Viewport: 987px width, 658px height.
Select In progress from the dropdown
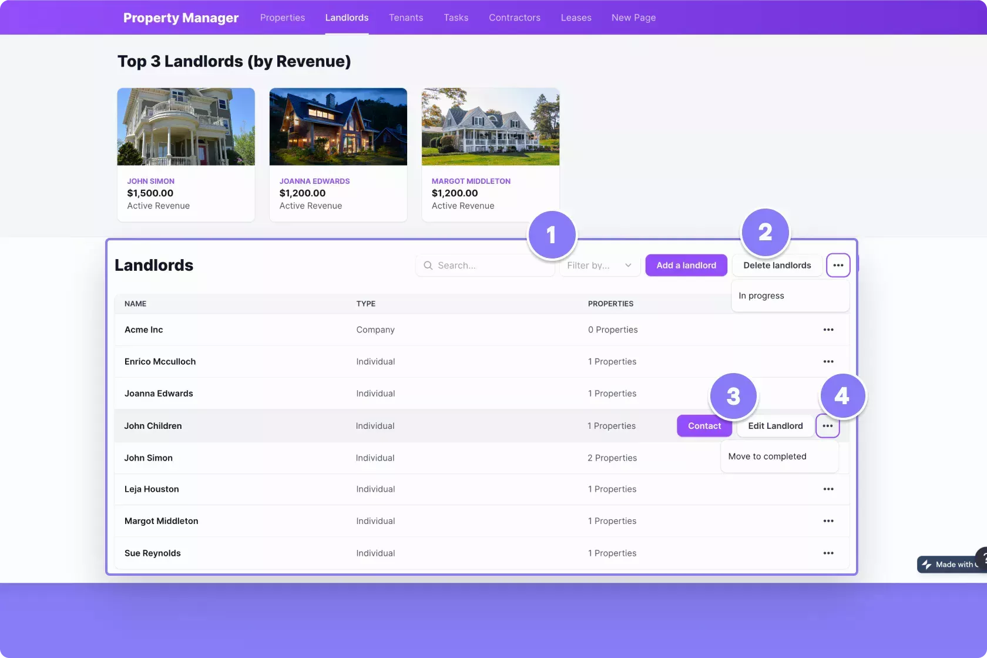[761, 296]
